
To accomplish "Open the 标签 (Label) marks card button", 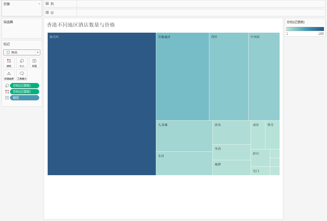I will (x=34, y=62).
